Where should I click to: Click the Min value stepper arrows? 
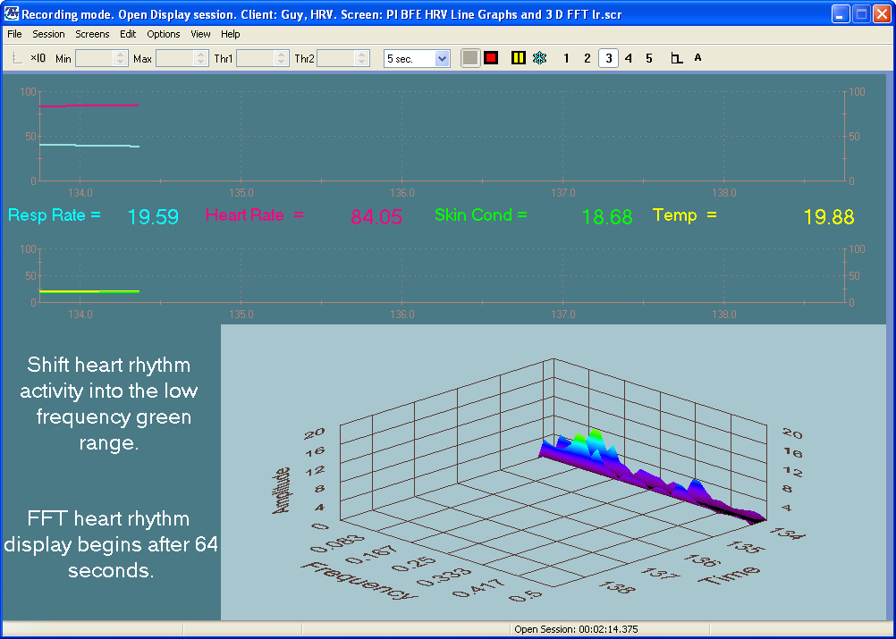click(121, 58)
